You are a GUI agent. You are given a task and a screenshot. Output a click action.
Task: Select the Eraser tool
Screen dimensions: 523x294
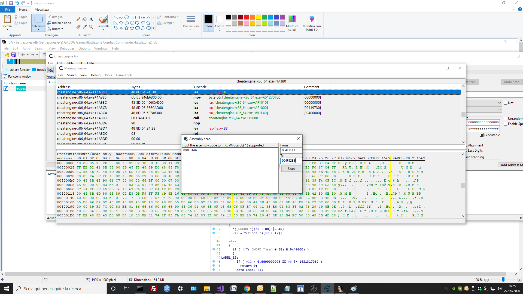click(x=78, y=27)
